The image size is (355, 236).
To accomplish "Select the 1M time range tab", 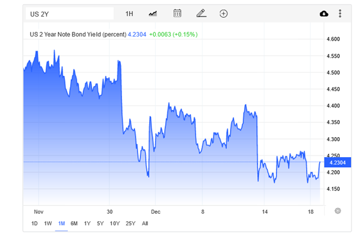I will coord(61,224).
